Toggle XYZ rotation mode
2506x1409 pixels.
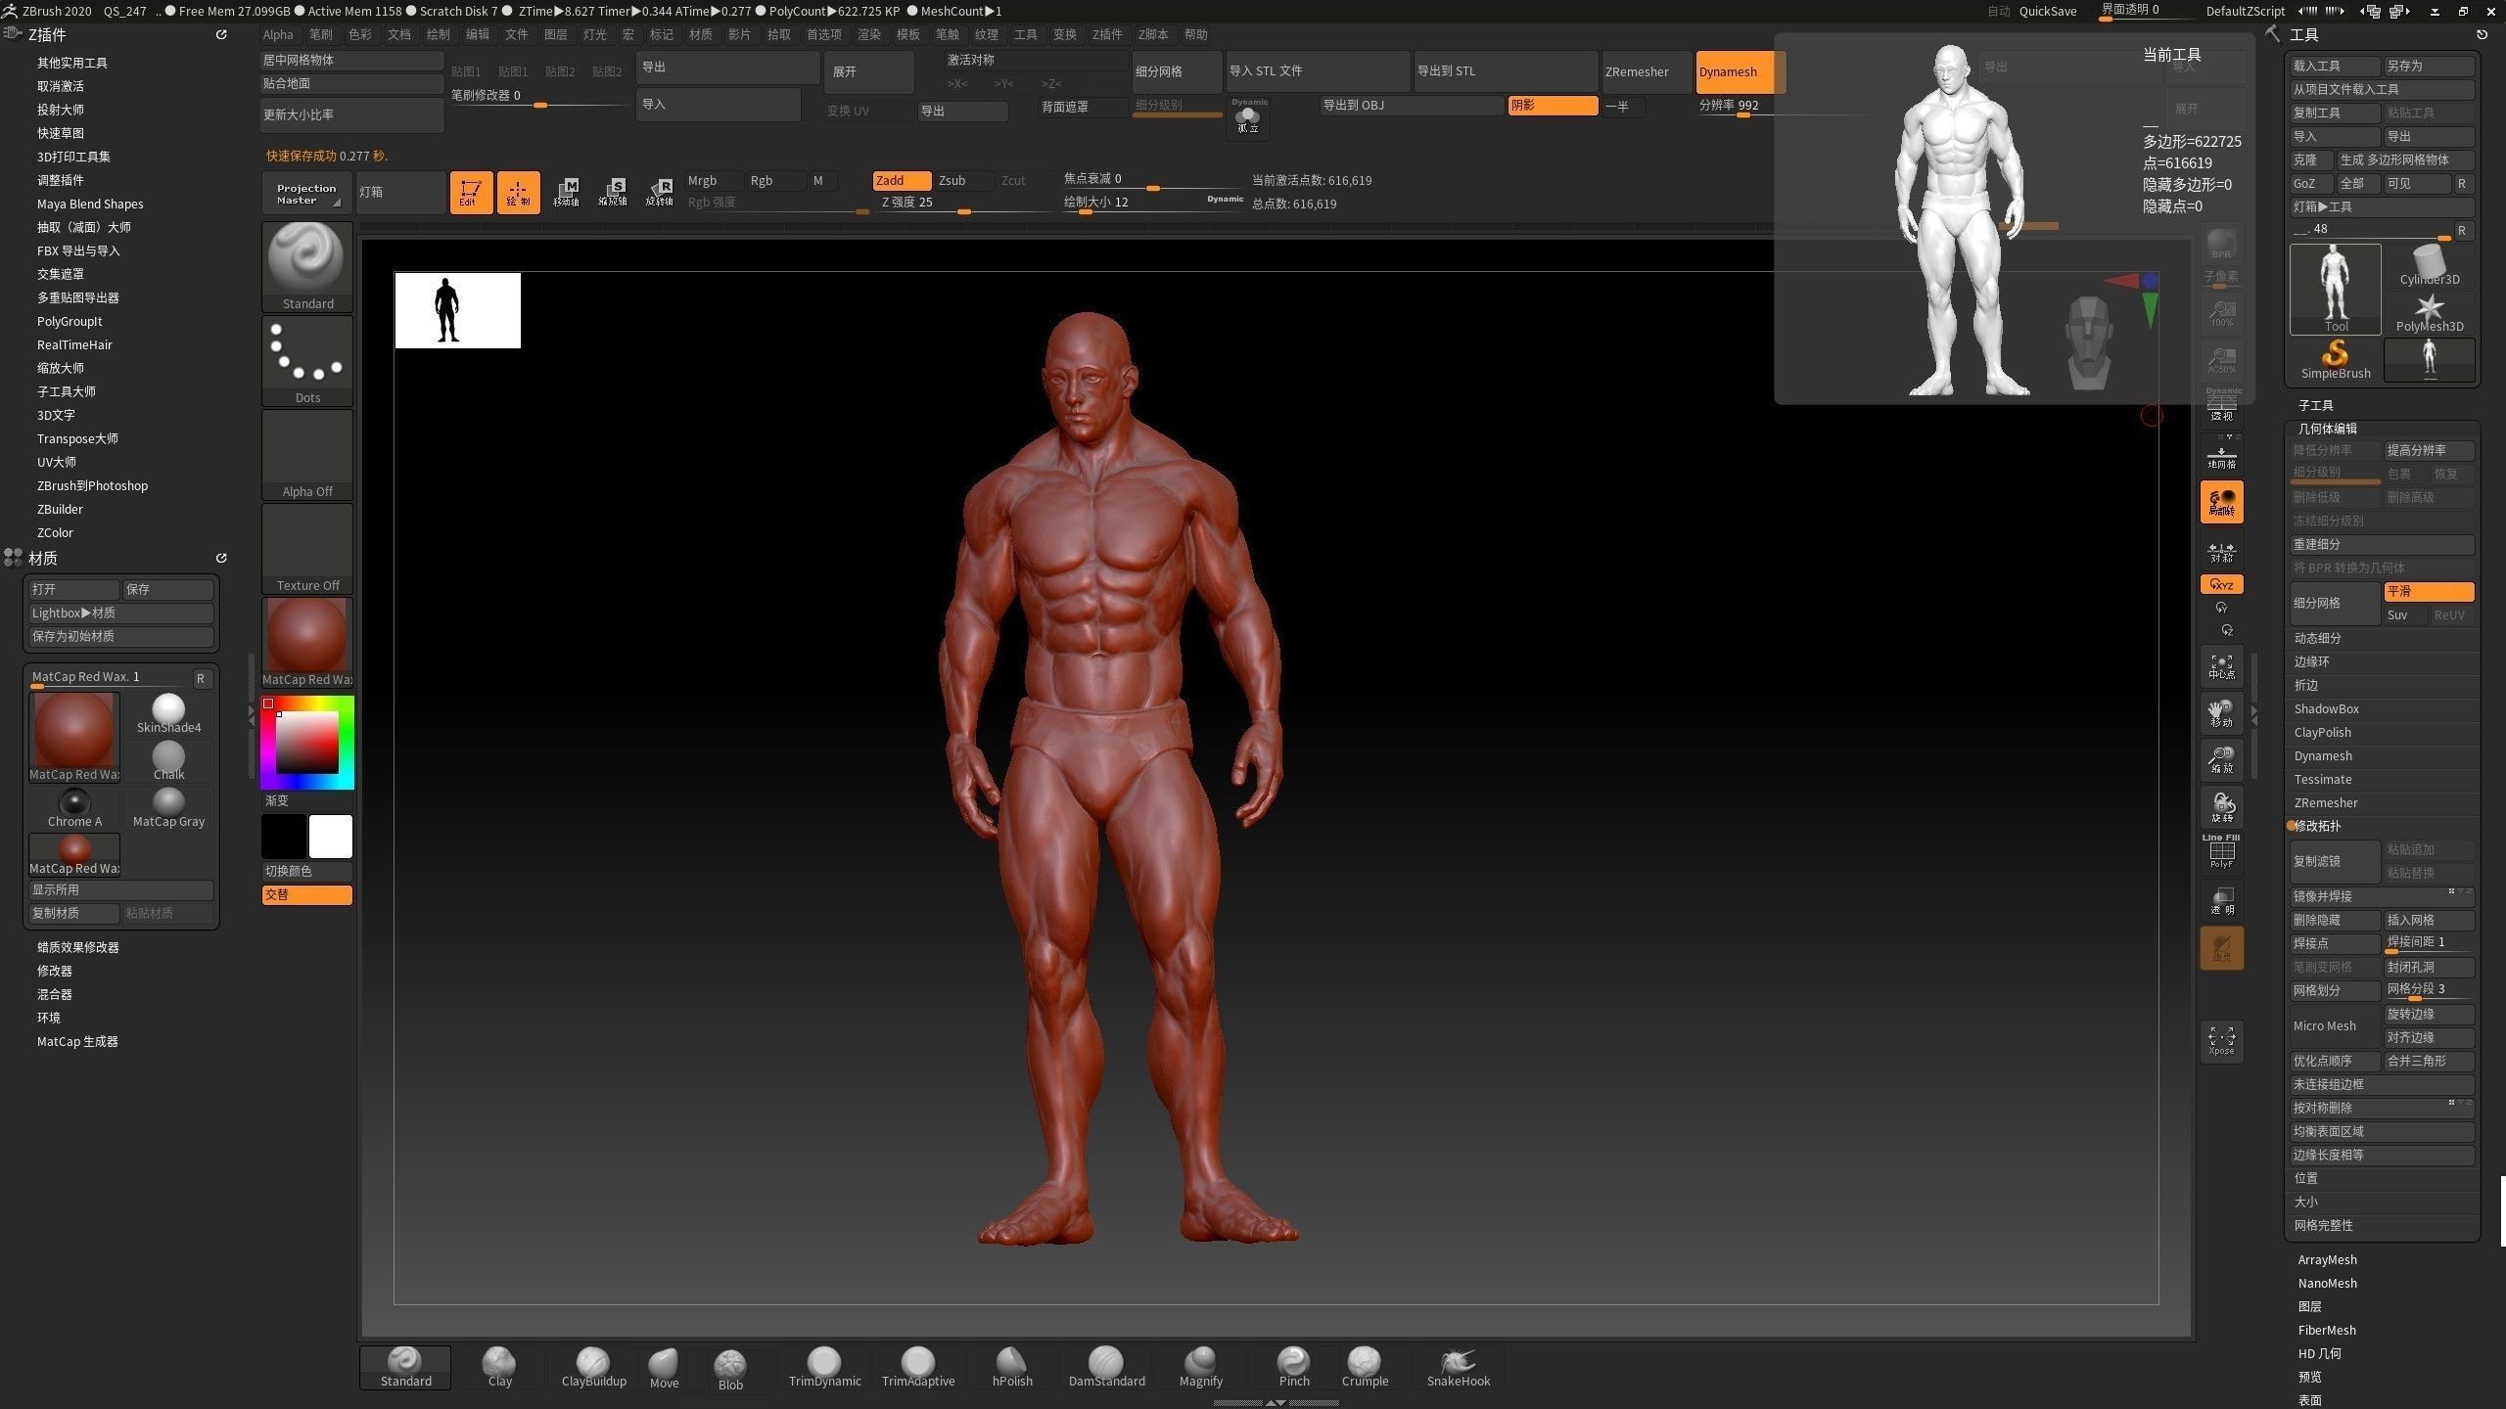click(x=2222, y=585)
